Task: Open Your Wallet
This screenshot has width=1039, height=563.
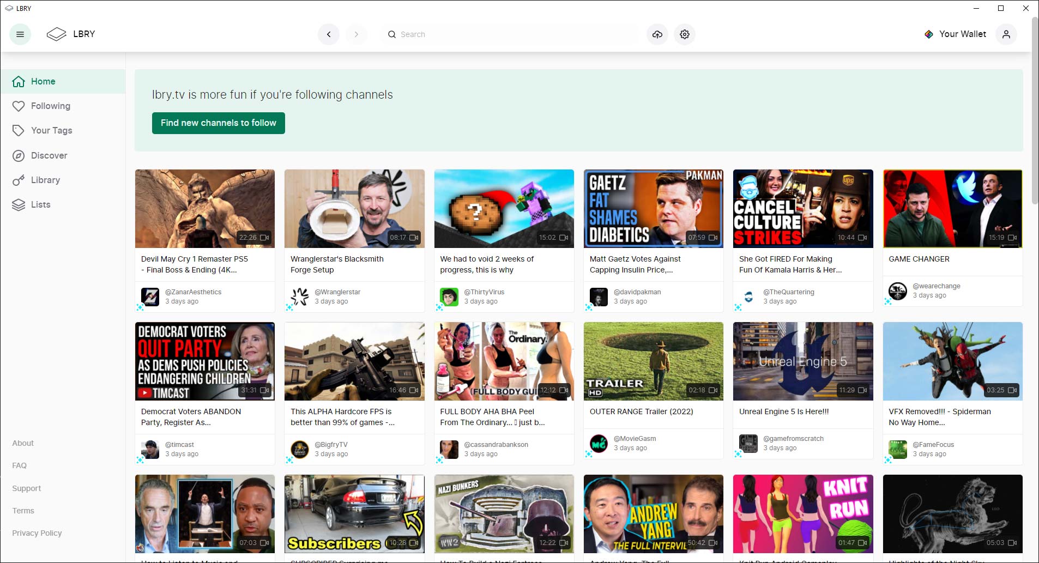Action: (956, 34)
